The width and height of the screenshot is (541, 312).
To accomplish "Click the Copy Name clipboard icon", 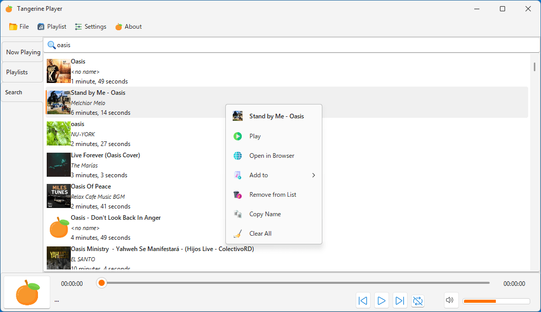I will (x=237, y=214).
